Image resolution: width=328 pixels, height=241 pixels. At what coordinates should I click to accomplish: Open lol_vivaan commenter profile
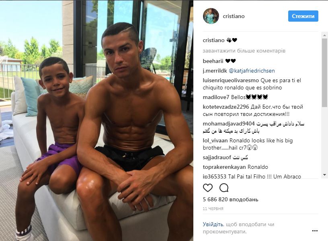tap(215, 140)
